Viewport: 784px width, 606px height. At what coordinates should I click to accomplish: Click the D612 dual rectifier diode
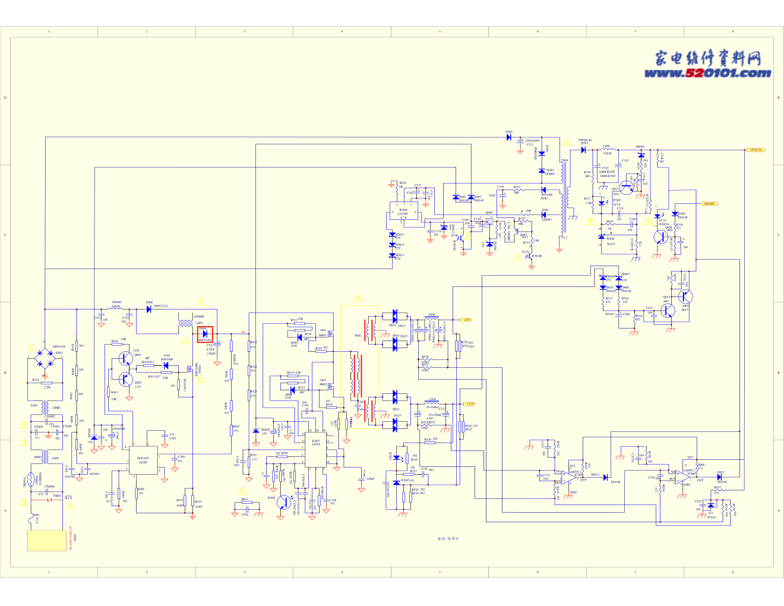(394, 398)
